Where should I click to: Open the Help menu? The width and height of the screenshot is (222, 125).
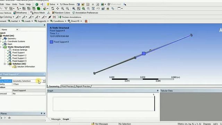[28, 5]
